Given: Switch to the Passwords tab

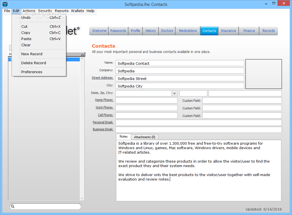Looking at the screenshot, I should click(118, 31).
